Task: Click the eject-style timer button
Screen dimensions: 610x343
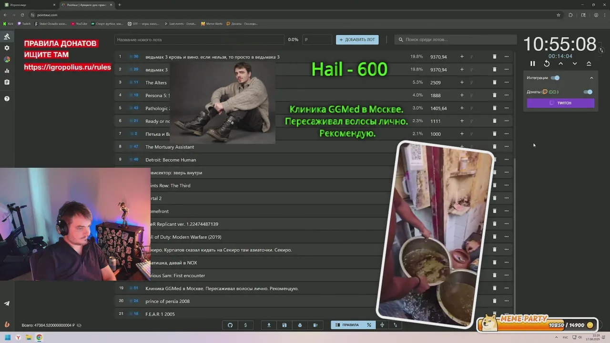Action: [x=589, y=63]
